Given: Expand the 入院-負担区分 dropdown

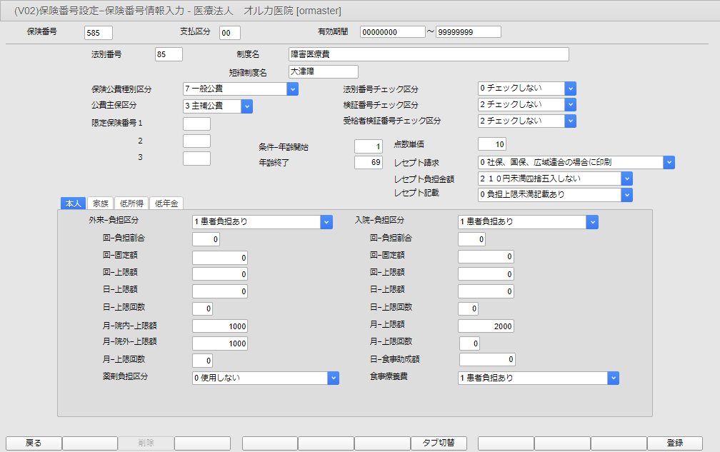Looking at the screenshot, I should 592,221.
